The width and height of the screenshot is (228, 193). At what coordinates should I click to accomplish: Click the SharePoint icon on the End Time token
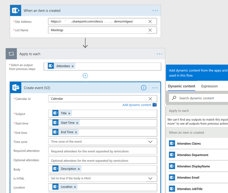pyautogui.click(x=56, y=132)
